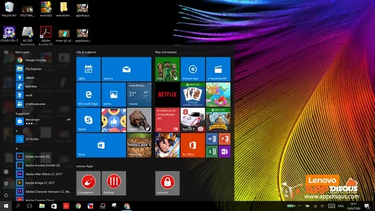
Task: Open the Twitter tile
Action: (x=139, y=120)
